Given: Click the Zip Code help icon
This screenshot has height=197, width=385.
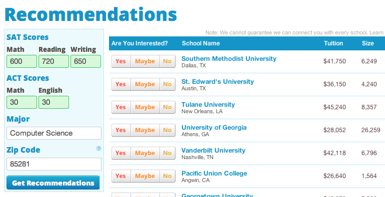Looking at the screenshot, I should pos(98,148).
